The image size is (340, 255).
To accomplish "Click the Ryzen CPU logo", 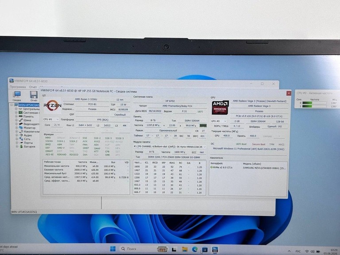I will point(52,105).
